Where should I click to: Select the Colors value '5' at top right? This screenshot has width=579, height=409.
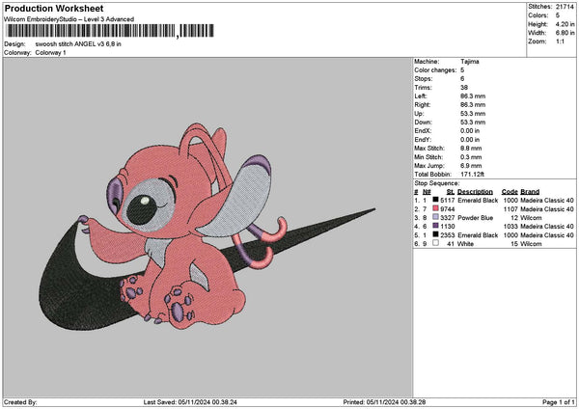coord(558,15)
